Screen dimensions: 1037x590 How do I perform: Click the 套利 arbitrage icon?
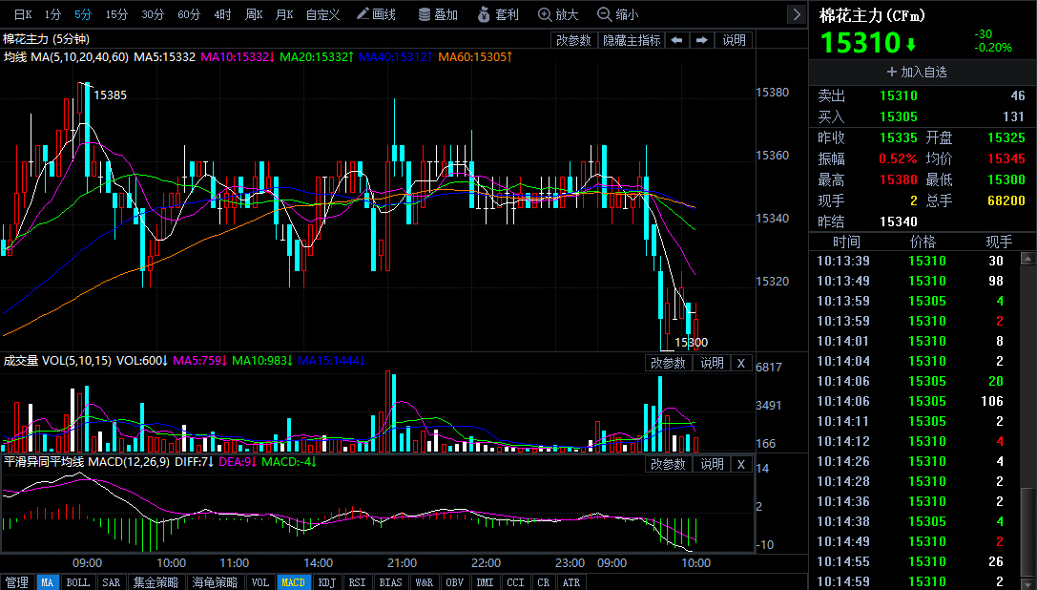pyautogui.click(x=498, y=14)
